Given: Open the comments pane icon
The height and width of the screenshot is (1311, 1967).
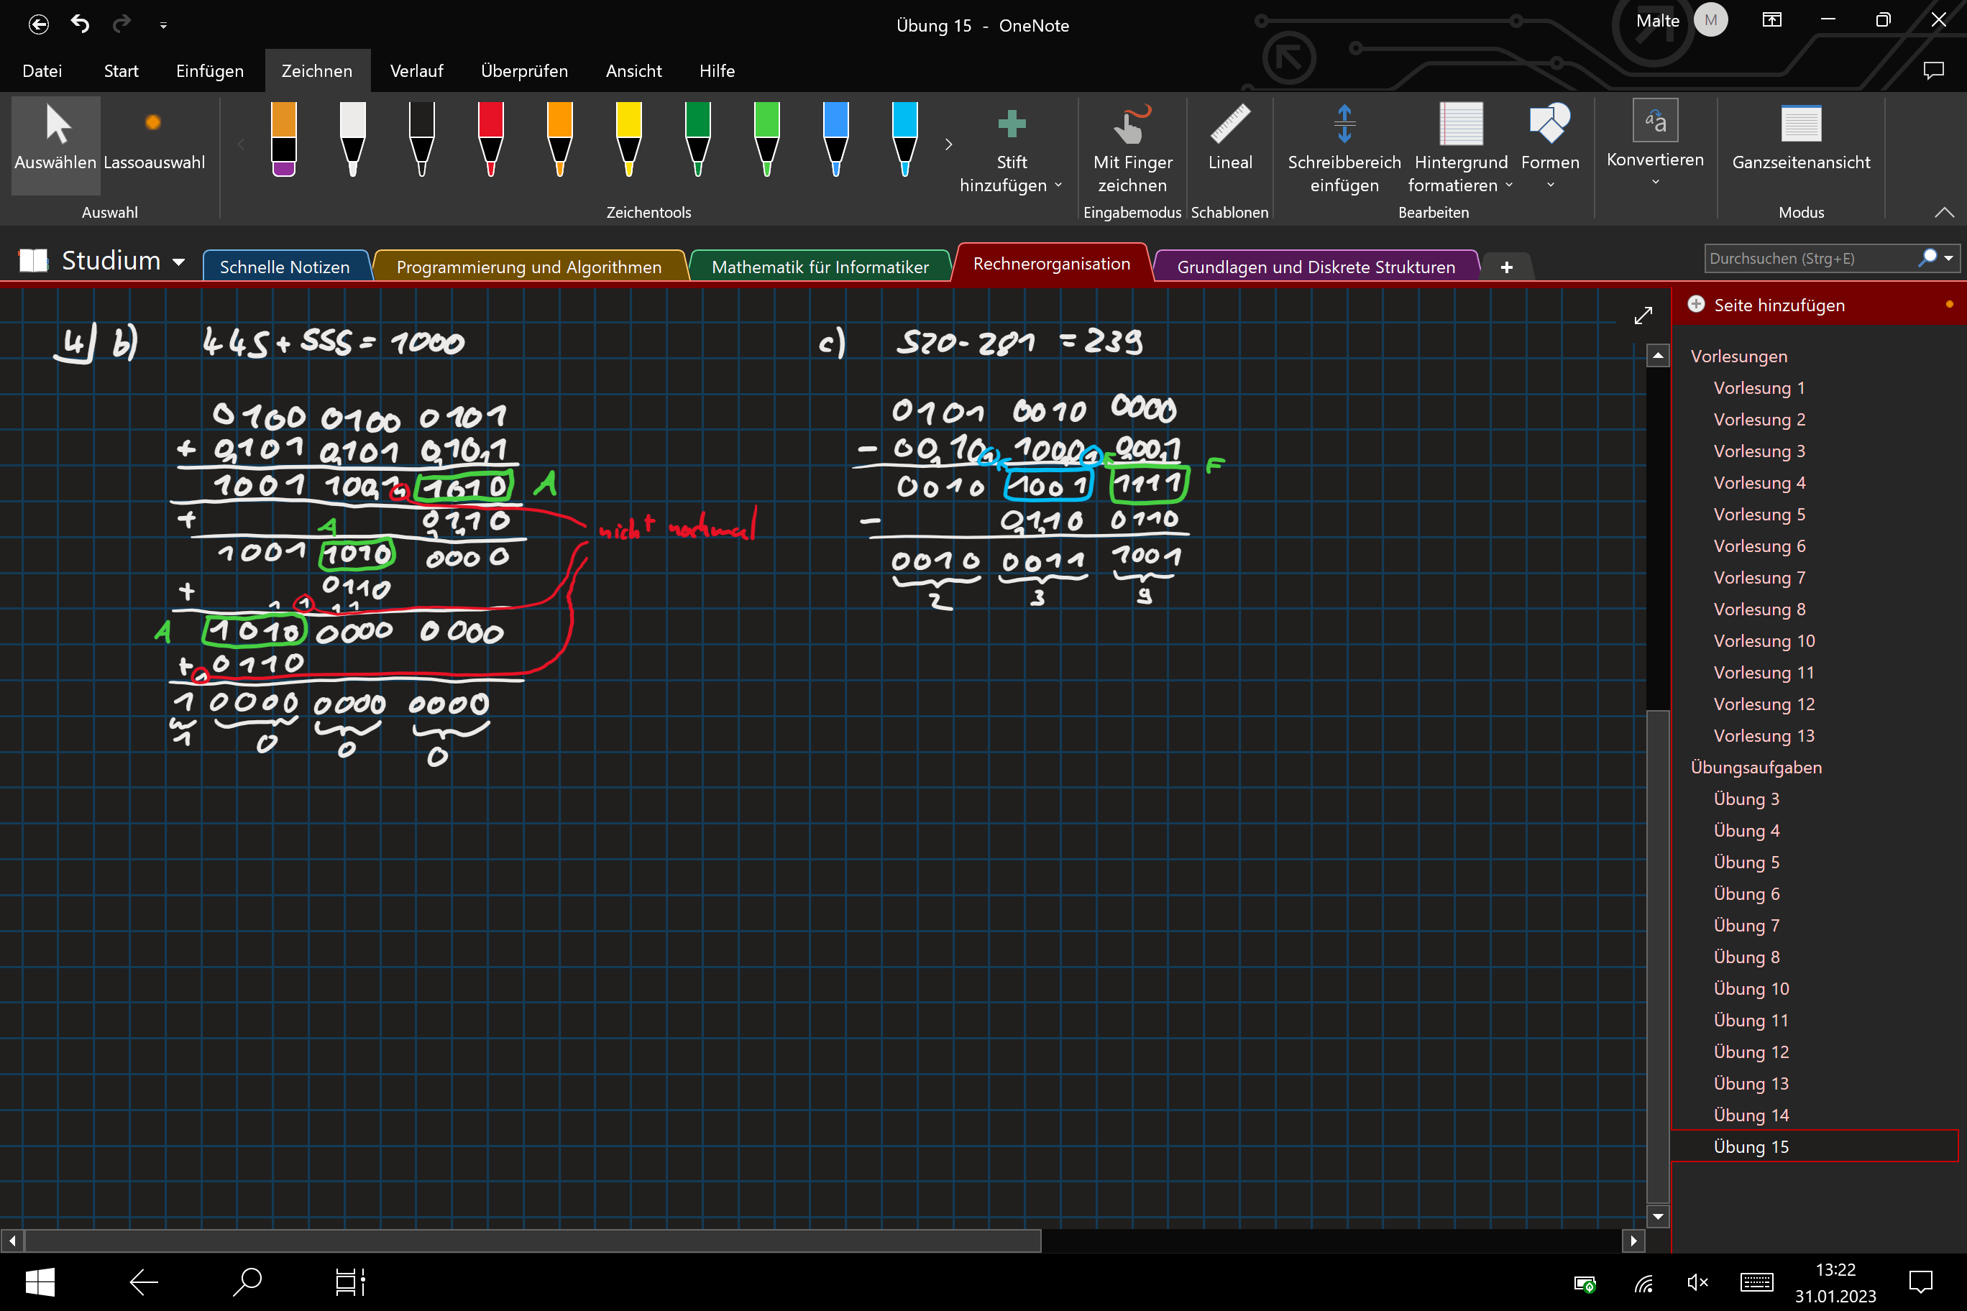Looking at the screenshot, I should (1933, 70).
